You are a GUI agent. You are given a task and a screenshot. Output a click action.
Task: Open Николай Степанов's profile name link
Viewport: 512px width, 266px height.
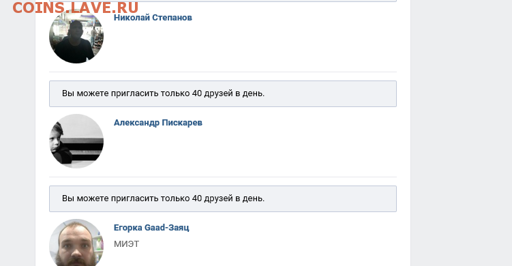click(153, 18)
